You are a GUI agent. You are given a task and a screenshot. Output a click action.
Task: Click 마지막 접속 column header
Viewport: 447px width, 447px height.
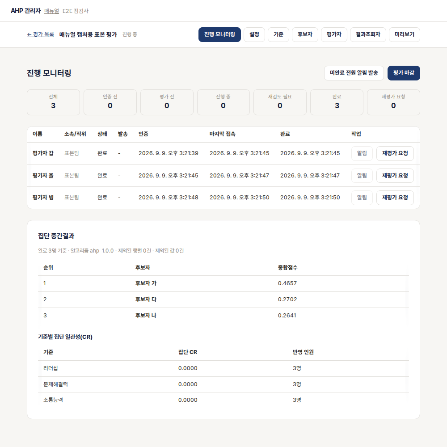tap(222, 134)
